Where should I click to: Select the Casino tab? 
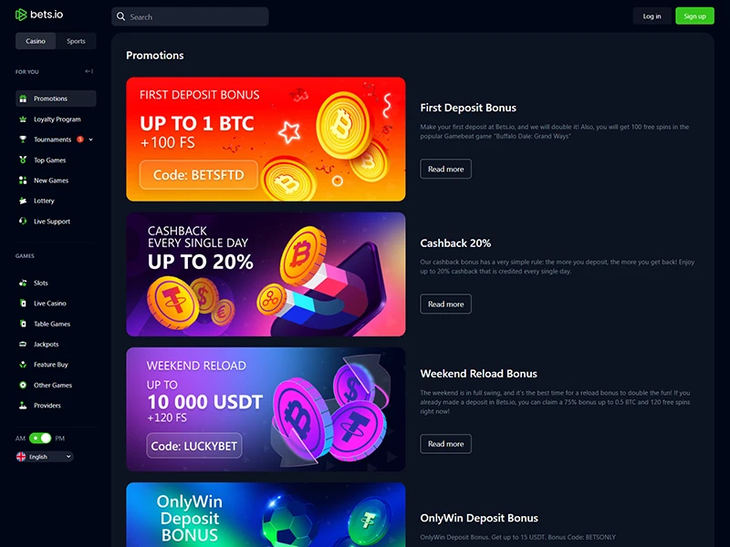click(x=36, y=41)
